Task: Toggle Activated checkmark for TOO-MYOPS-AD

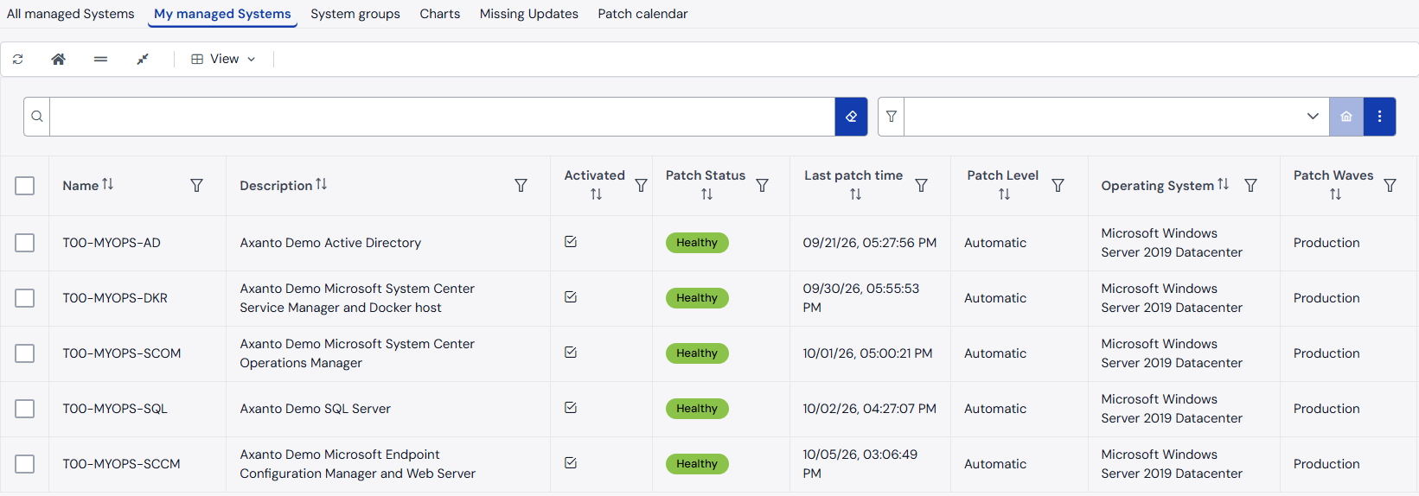Action: pyautogui.click(x=571, y=242)
